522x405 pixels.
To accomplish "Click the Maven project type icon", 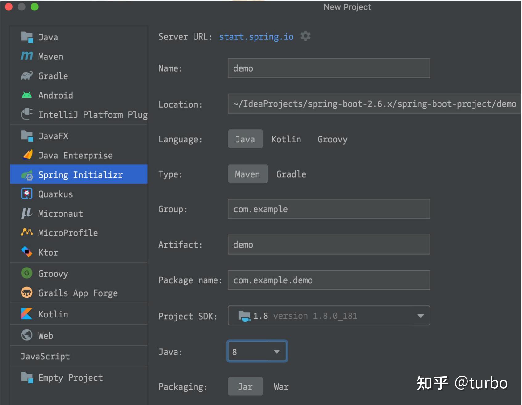I will tap(27, 56).
